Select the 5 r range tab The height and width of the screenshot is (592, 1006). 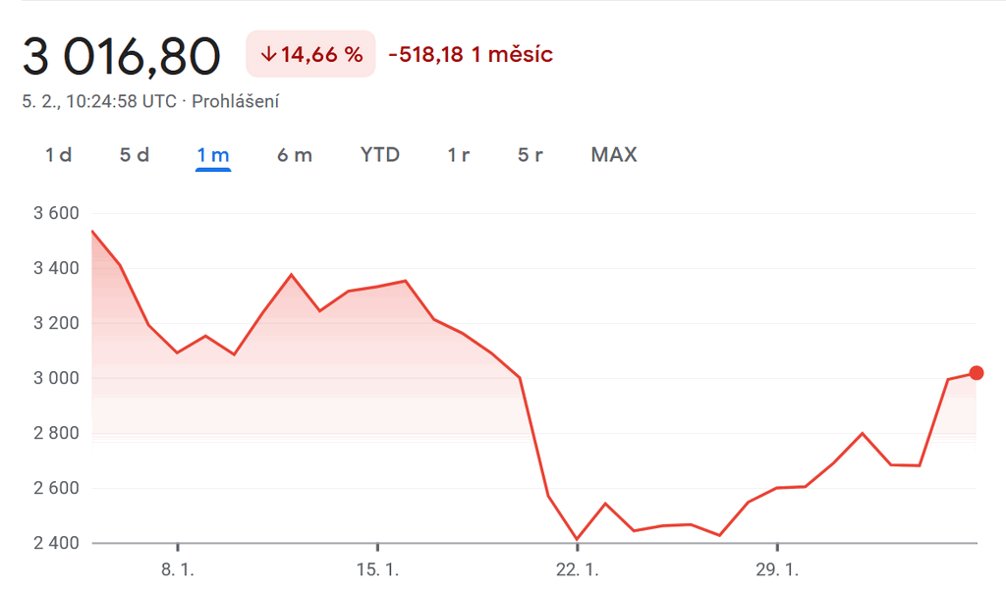point(530,154)
